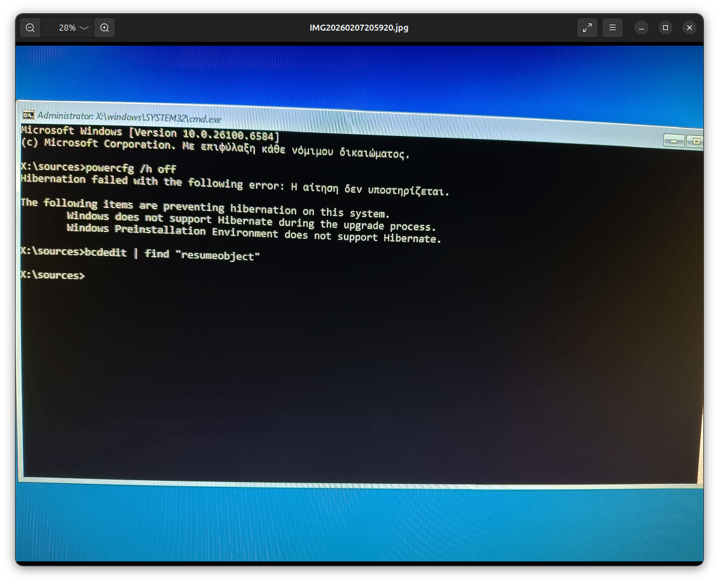Click the last empty X:\sources> prompt

pos(53,275)
